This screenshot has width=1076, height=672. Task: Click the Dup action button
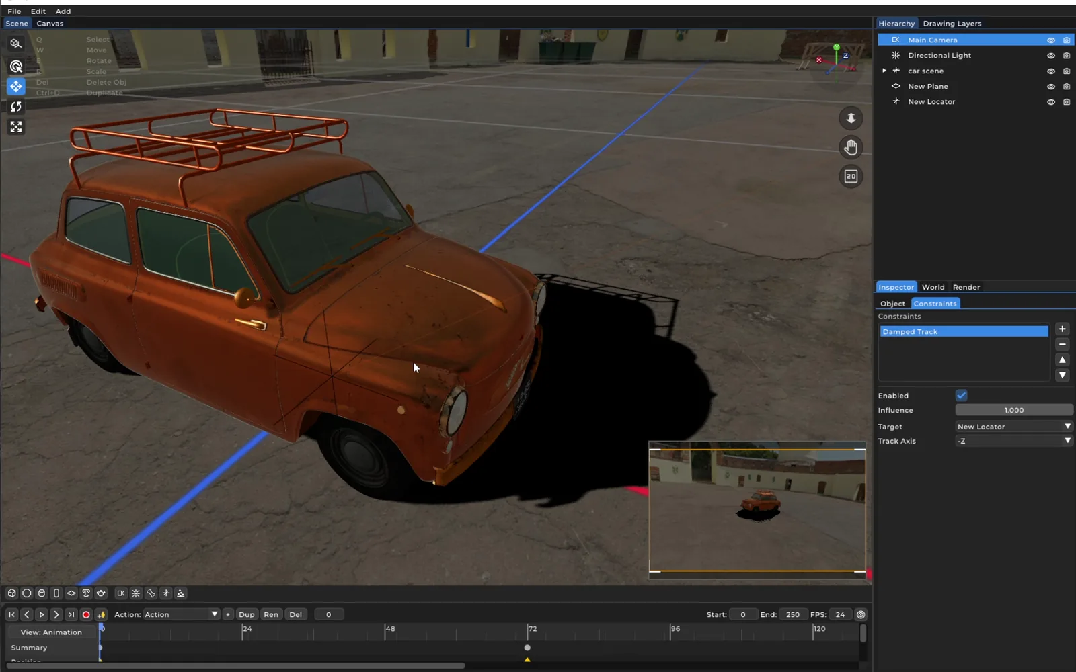[x=247, y=614]
